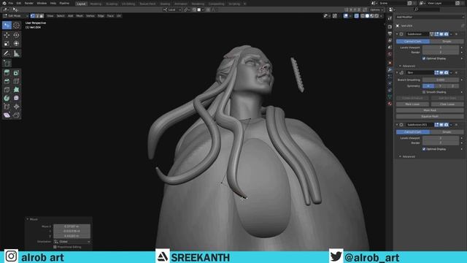Viewport: 467px width, 263px height.
Task: Open the Render menu
Action: click(29, 3)
